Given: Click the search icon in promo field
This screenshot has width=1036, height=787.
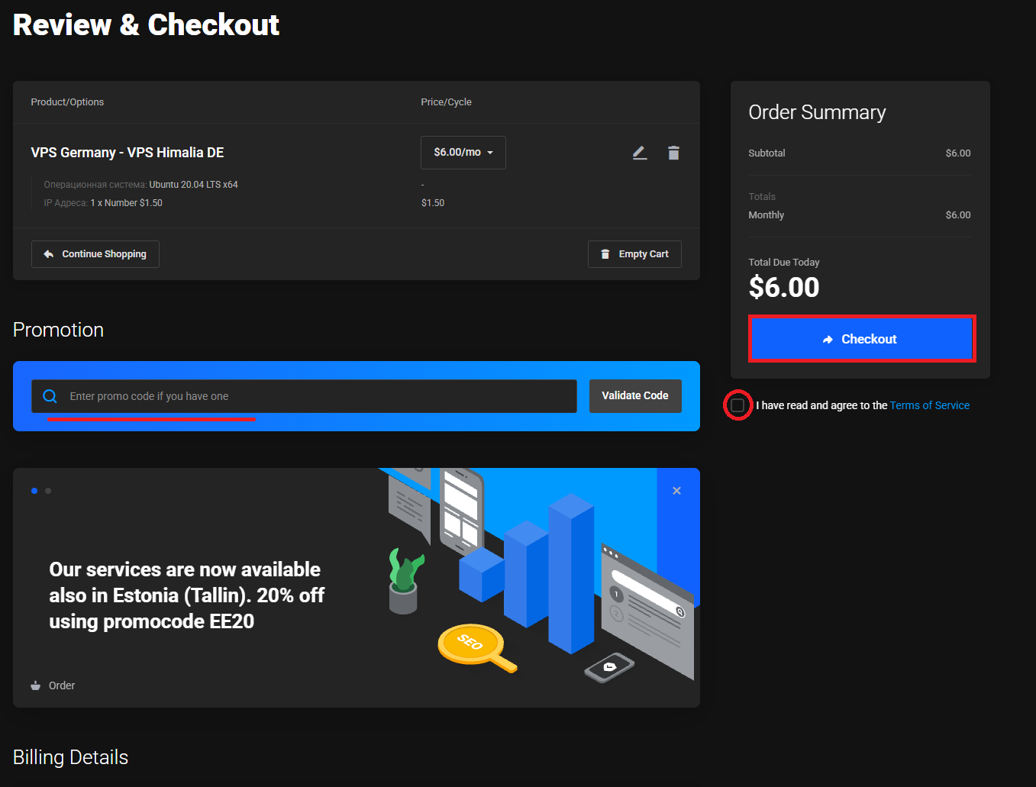Looking at the screenshot, I should [x=50, y=396].
